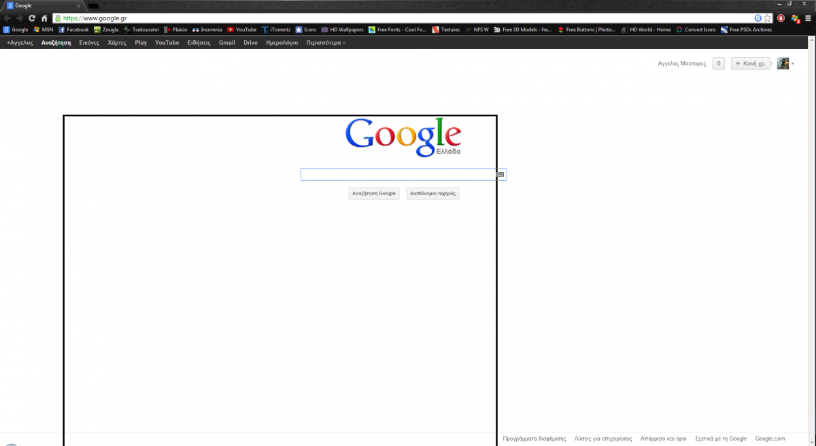The height and width of the screenshot is (446, 816).
Task: Click the MSN extension icon with badge
Action: click(794, 18)
